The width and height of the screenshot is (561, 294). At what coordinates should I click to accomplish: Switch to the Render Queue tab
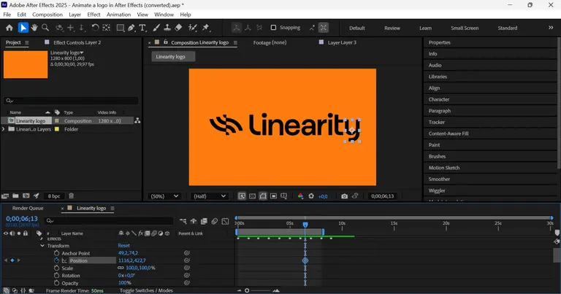click(28, 208)
